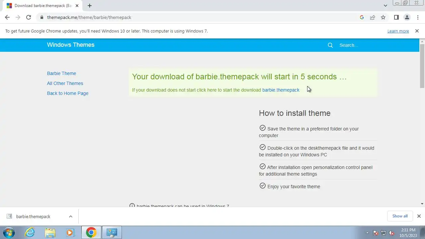Go to Windows Themes site title
Image resolution: width=425 pixels, height=239 pixels.
click(x=71, y=45)
